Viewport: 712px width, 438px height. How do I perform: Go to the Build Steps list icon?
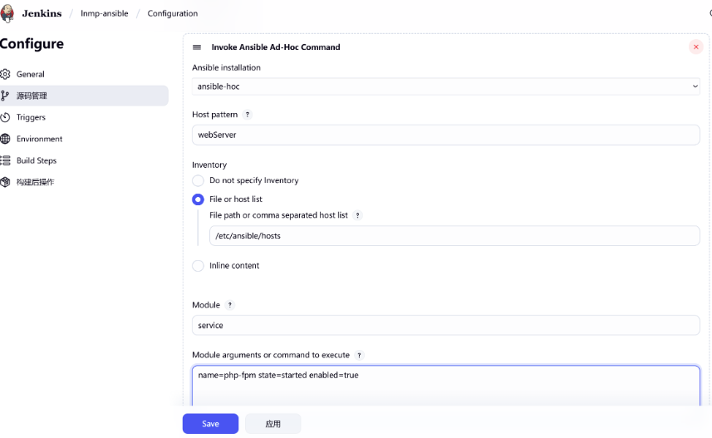pyautogui.click(x=5, y=160)
